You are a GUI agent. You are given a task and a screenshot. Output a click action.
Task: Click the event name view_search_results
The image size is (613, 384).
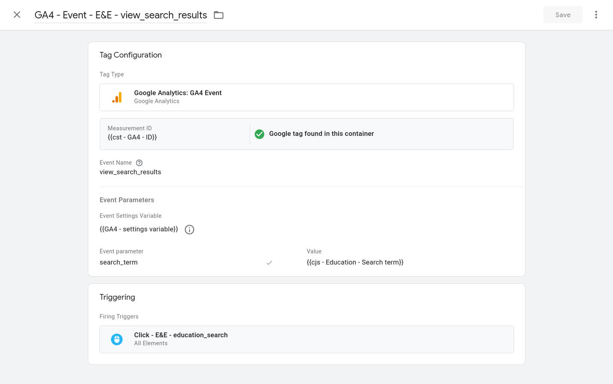tap(130, 172)
